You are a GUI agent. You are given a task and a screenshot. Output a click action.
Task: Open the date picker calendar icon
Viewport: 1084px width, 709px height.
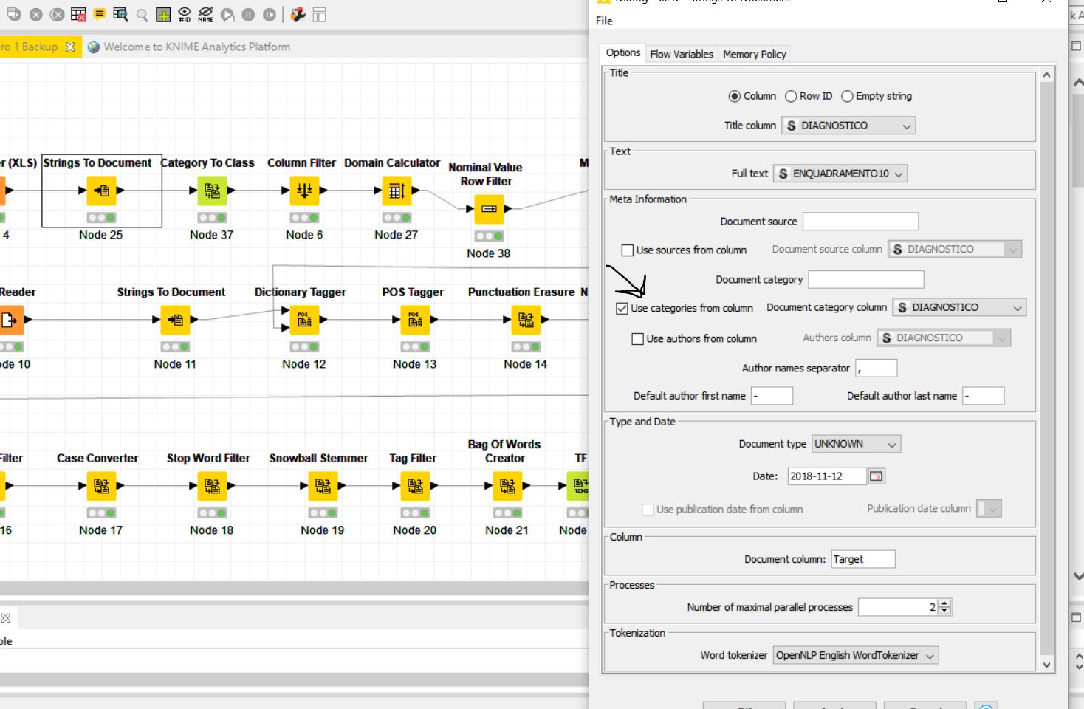876,476
